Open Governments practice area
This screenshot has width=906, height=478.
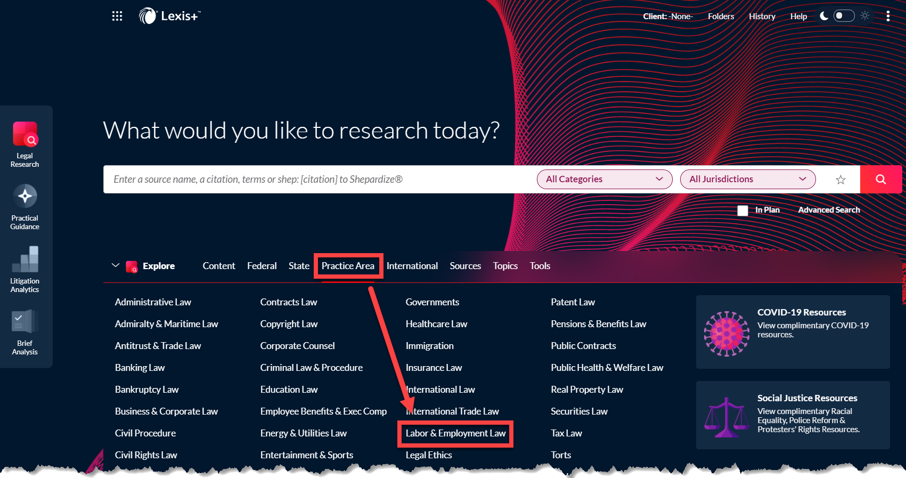pos(432,302)
